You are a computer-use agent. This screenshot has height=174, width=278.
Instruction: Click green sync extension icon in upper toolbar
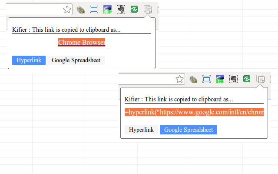pos(134,9)
